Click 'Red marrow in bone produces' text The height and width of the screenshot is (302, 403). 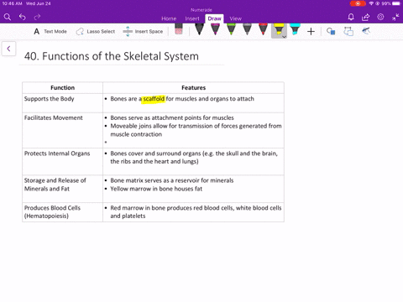click(x=196, y=211)
